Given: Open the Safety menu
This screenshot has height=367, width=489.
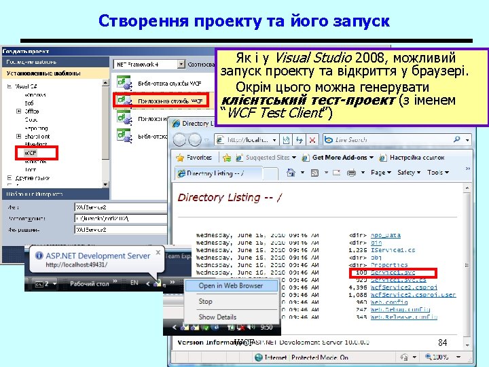Looking at the screenshot, I should [409, 172].
